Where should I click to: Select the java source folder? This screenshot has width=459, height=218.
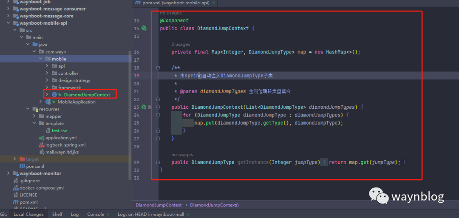(43, 45)
